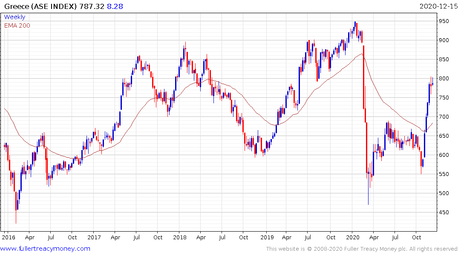Screen dimensions: 458x255
Task: Click the 900 price axis label
Action: (444, 40)
